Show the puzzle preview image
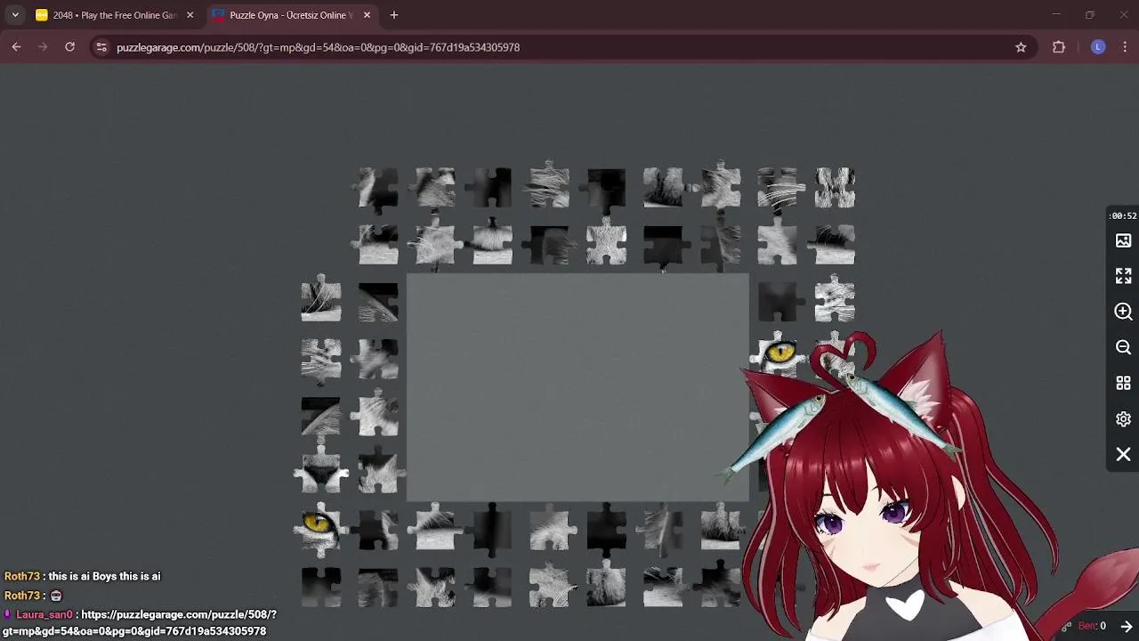Screen dimensions: 1139x641 1123,241
